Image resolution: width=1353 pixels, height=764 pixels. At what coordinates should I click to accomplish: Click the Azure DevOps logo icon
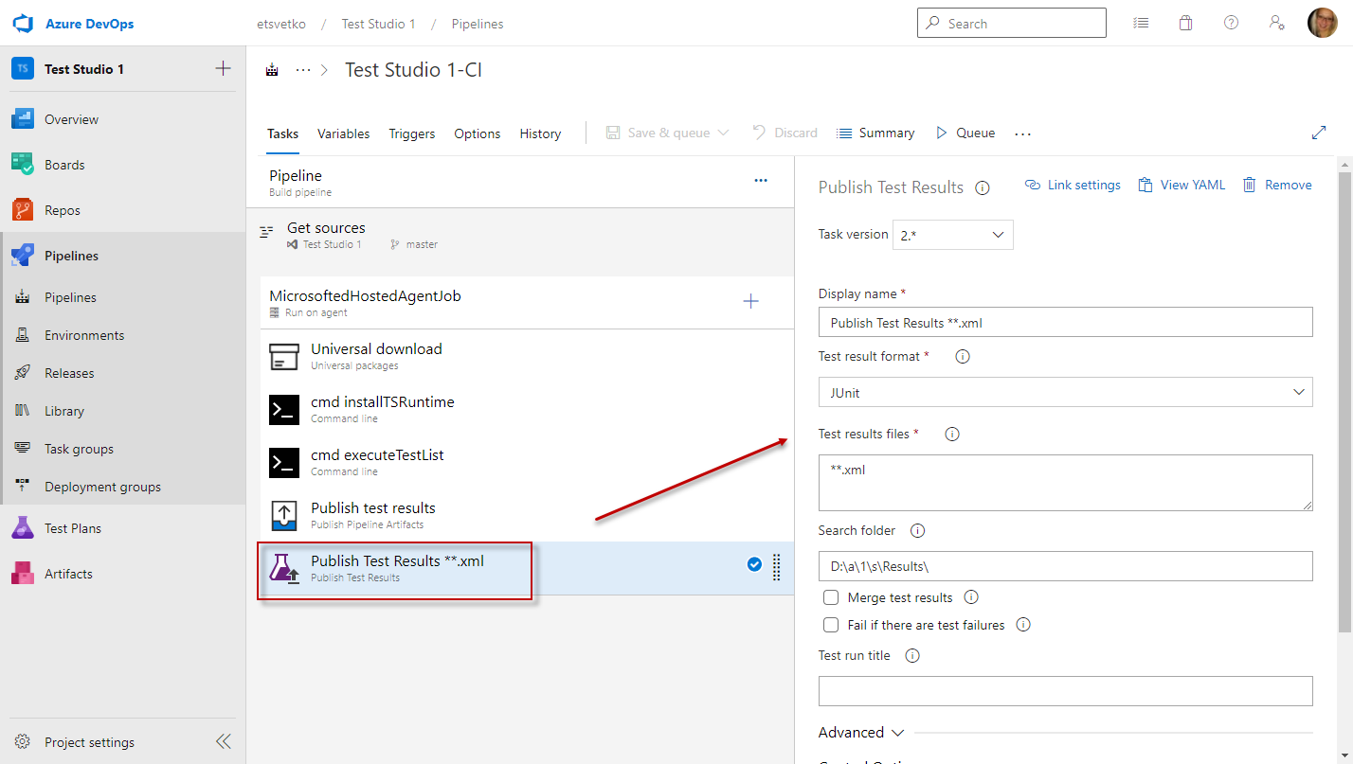click(23, 24)
